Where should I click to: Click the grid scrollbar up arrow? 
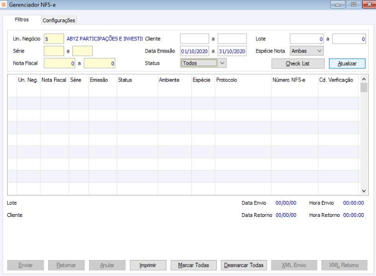364,79
